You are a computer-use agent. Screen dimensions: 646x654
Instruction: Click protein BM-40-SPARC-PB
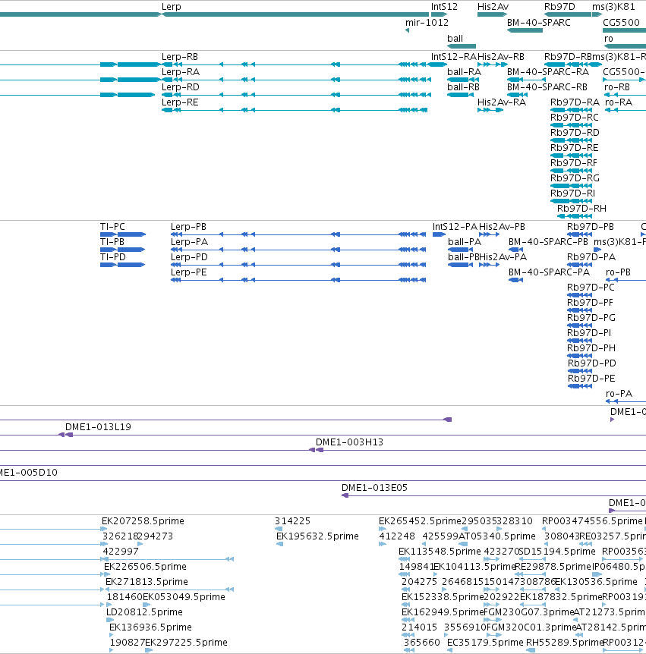click(x=548, y=242)
